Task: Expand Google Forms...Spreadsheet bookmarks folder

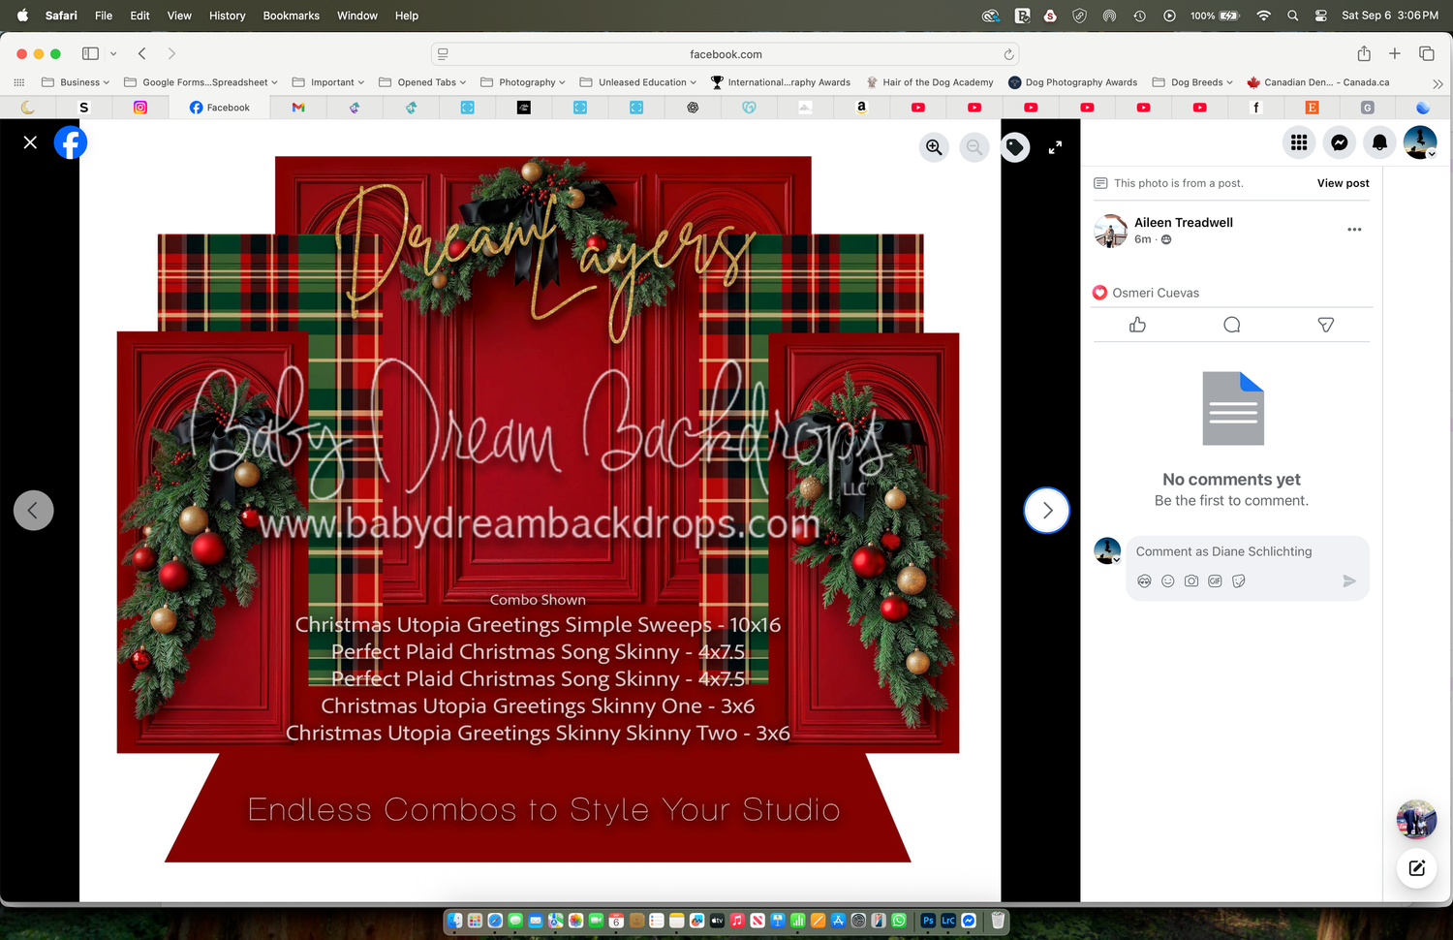Action: click(201, 82)
